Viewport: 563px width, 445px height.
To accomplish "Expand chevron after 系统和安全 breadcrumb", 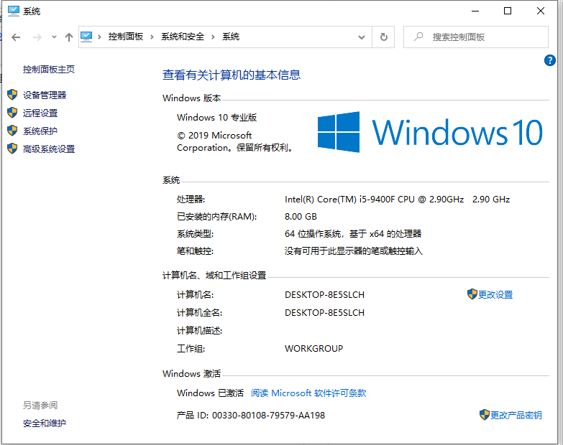I will [213, 37].
